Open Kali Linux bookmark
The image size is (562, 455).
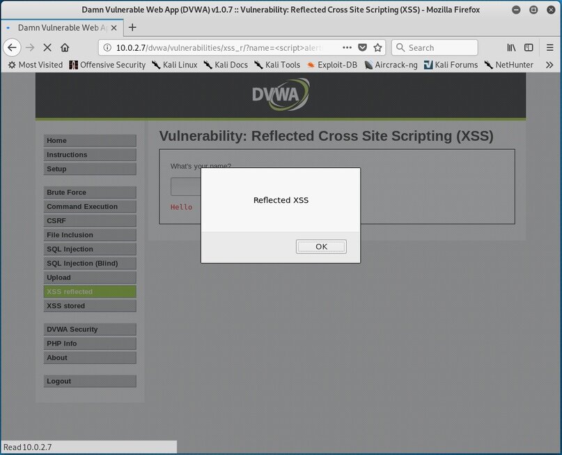coord(174,65)
